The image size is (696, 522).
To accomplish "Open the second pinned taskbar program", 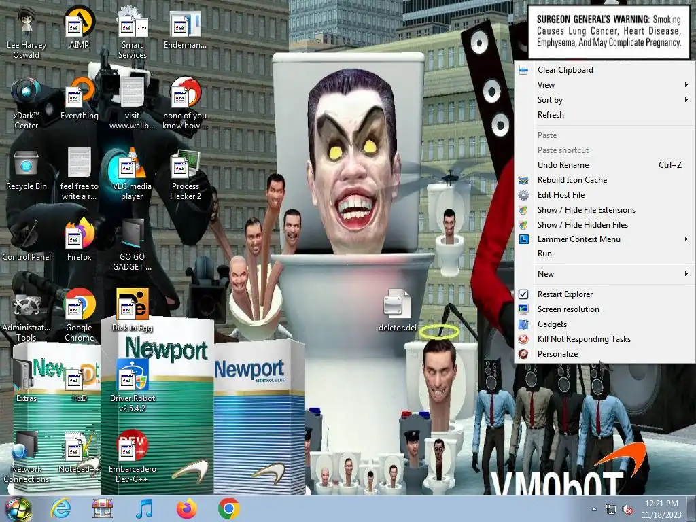I will tap(102, 508).
